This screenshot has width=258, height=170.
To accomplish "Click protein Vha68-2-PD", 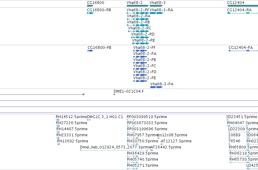I will coord(145,72).
